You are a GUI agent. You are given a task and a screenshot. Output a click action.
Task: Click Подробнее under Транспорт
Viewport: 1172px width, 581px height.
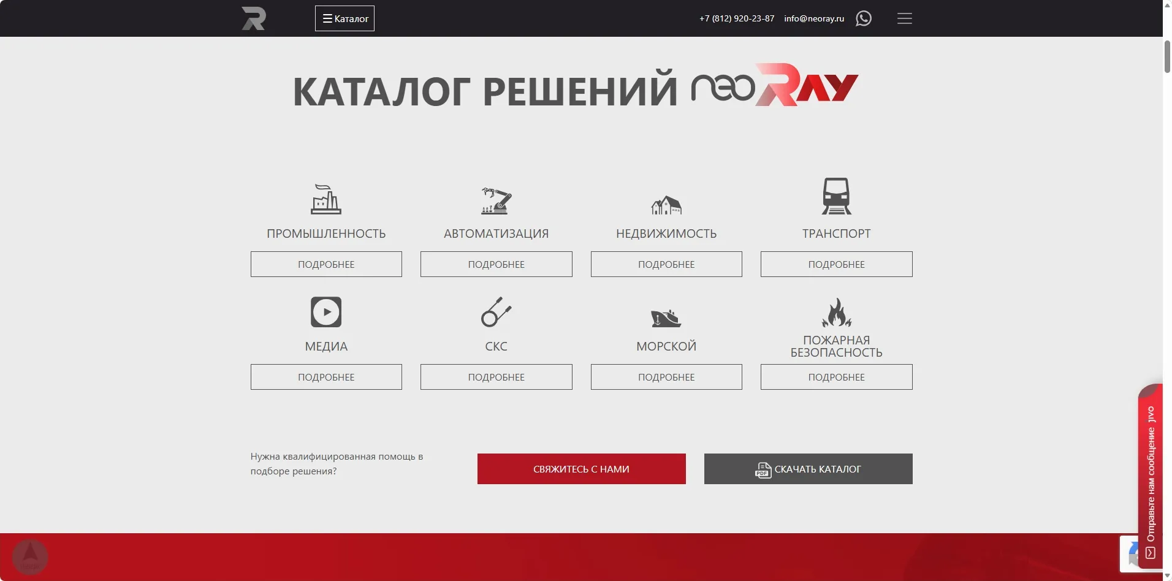click(x=837, y=264)
